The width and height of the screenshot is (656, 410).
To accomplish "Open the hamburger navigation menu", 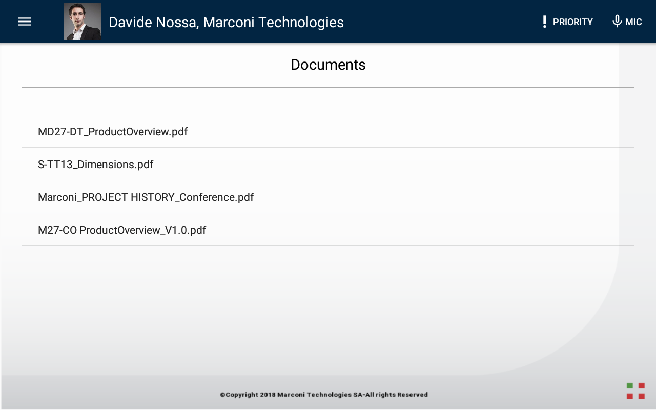I will click(x=25, y=22).
